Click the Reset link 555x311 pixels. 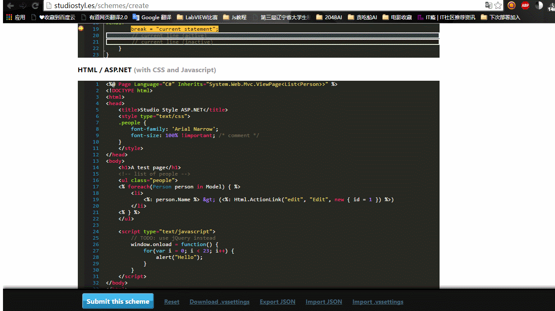click(x=172, y=302)
